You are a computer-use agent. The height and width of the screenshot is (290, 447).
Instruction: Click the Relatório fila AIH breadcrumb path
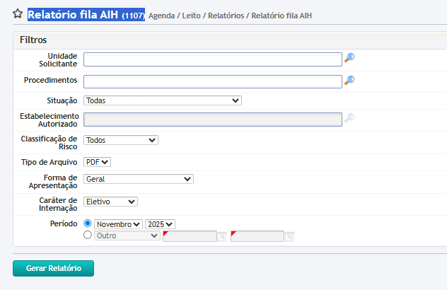(280, 15)
